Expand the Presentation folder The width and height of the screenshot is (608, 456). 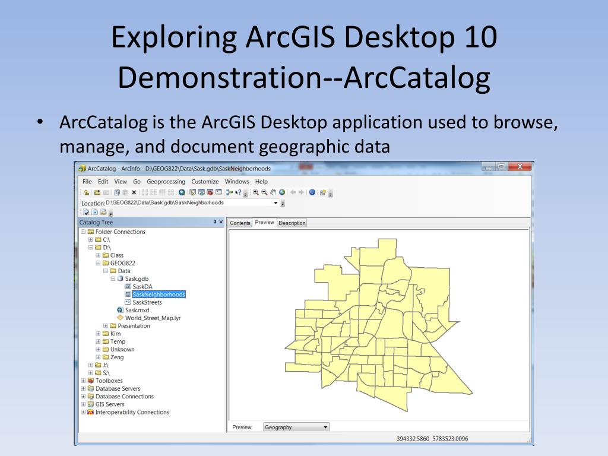tap(106, 326)
